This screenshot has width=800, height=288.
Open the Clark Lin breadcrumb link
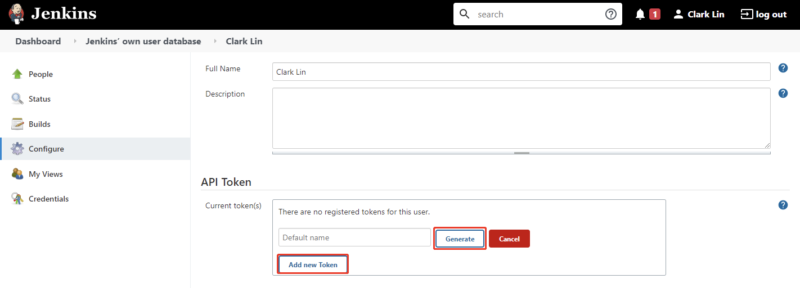[244, 42]
